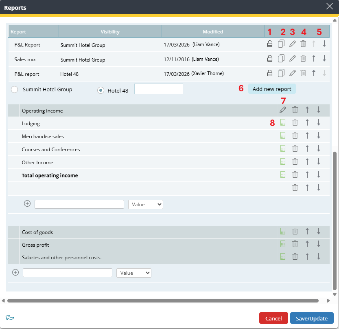Delete the Sales mix report
The height and width of the screenshot is (329, 339).
click(303, 58)
